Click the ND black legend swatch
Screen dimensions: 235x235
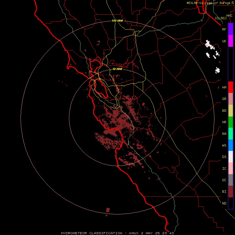231,203
